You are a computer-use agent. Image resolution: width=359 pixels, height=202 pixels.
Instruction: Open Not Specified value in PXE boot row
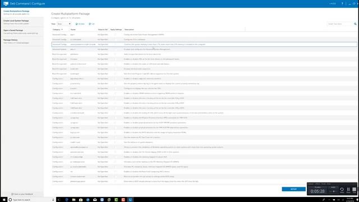tap(103, 59)
